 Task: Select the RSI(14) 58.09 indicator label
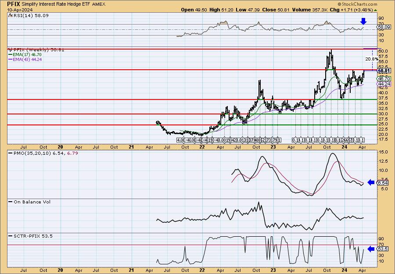coord(30,15)
